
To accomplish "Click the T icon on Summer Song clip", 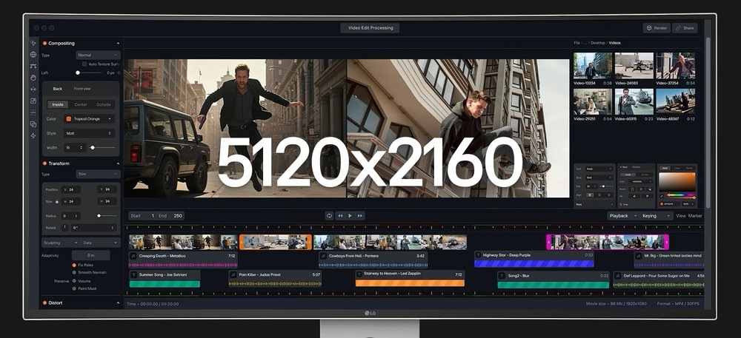I will coord(133,275).
